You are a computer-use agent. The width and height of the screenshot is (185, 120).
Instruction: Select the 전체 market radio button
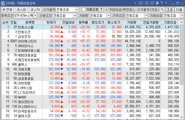[x=4, y=10]
